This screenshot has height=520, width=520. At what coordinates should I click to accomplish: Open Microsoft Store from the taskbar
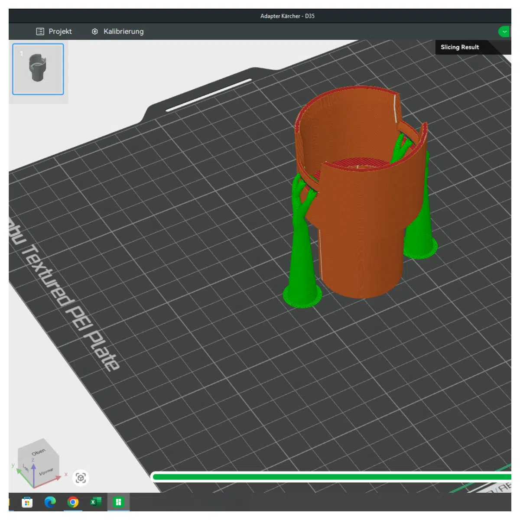click(x=27, y=502)
